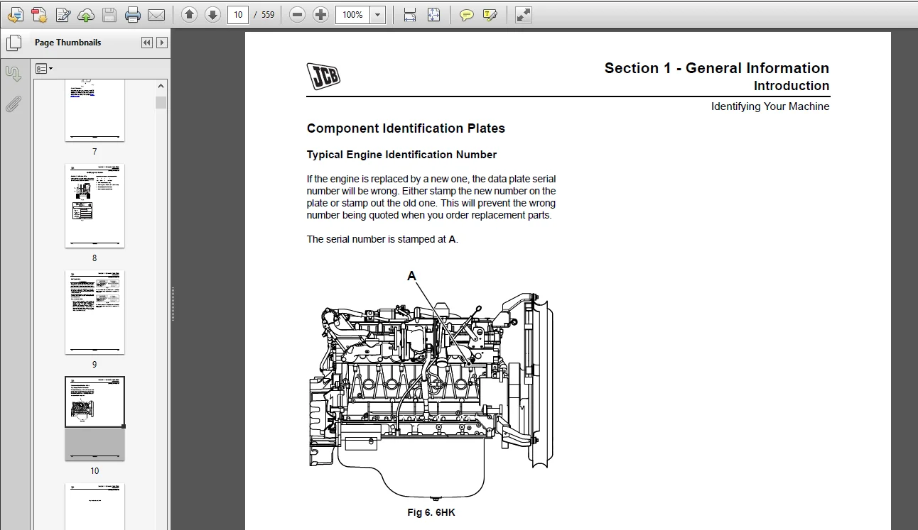The width and height of the screenshot is (918, 530).
Task: Click the Email envelope icon
Action: click(x=156, y=14)
